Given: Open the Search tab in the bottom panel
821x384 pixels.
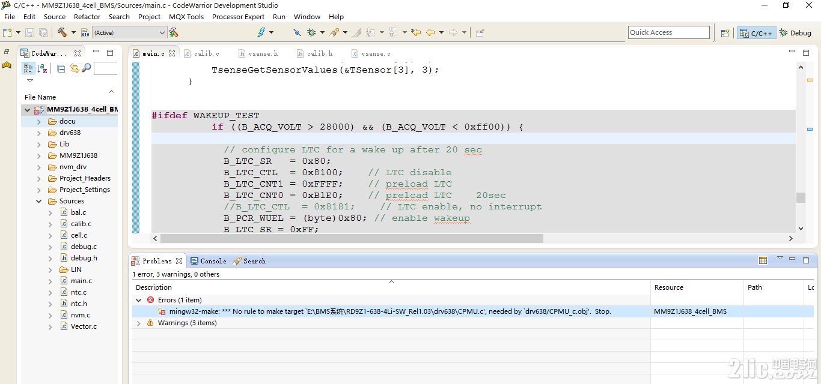Looking at the screenshot, I should tap(249, 261).
